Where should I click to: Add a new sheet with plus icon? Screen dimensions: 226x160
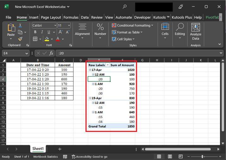tap(60, 149)
